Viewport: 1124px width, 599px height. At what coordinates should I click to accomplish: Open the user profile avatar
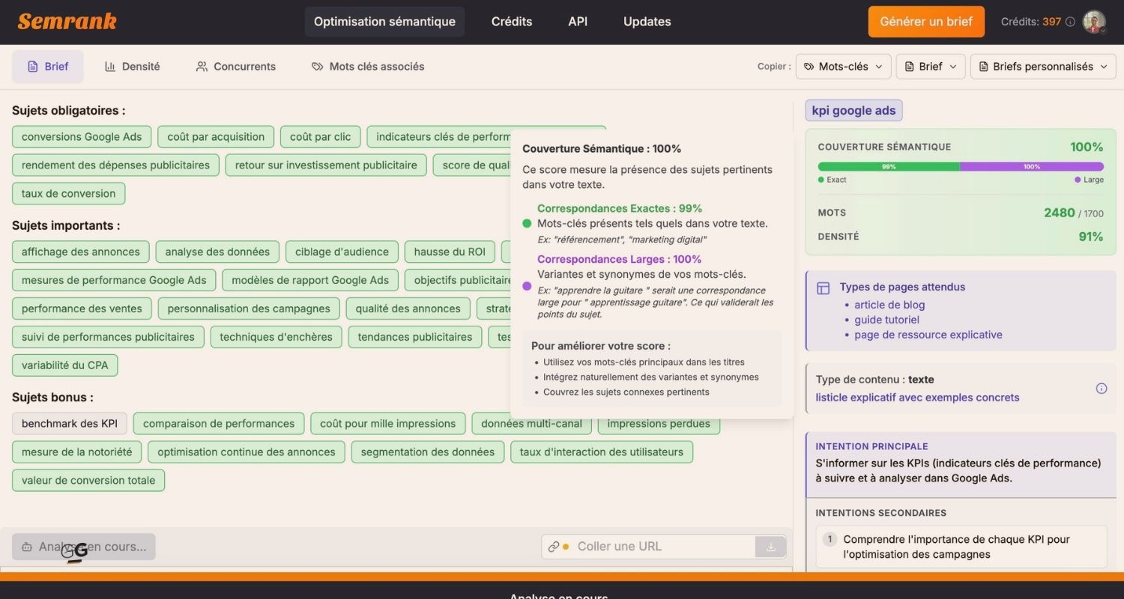pos(1094,22)
